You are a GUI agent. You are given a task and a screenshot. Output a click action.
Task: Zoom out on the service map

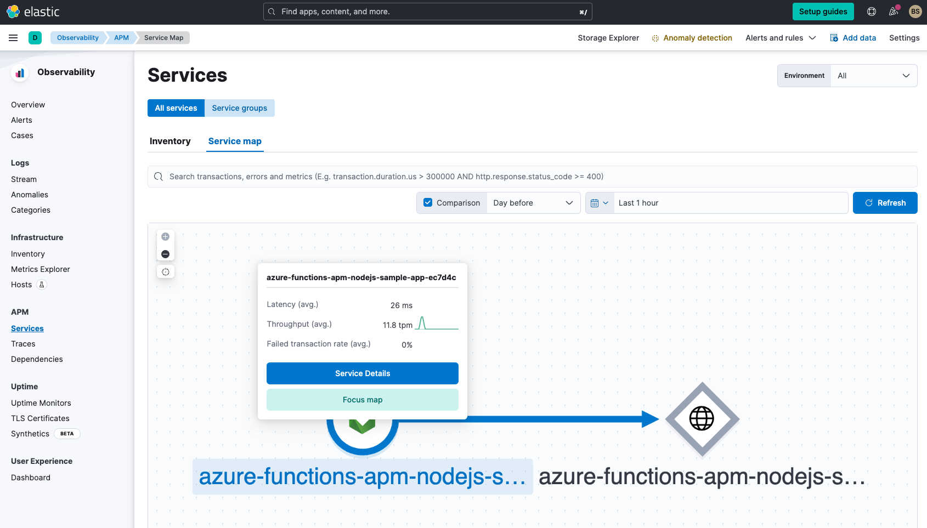coord(165,254)
